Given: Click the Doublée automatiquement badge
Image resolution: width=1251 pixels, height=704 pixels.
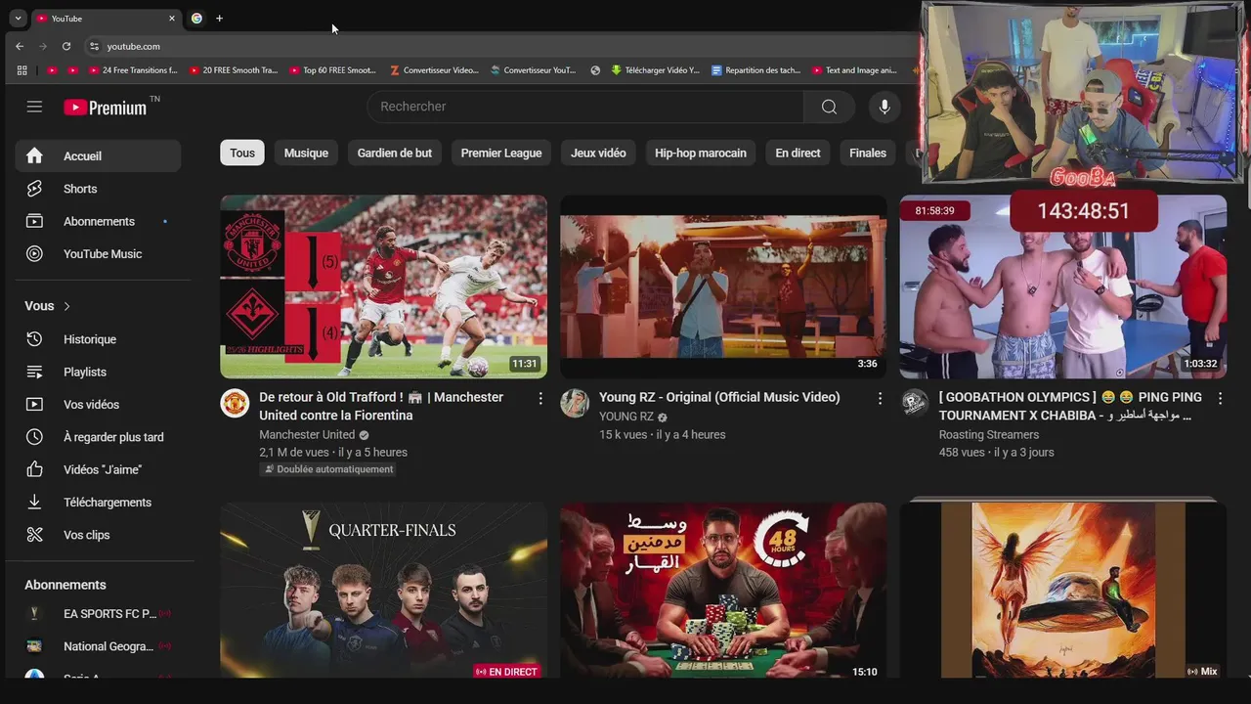Looking at the screenshot, I should [327, 469].
